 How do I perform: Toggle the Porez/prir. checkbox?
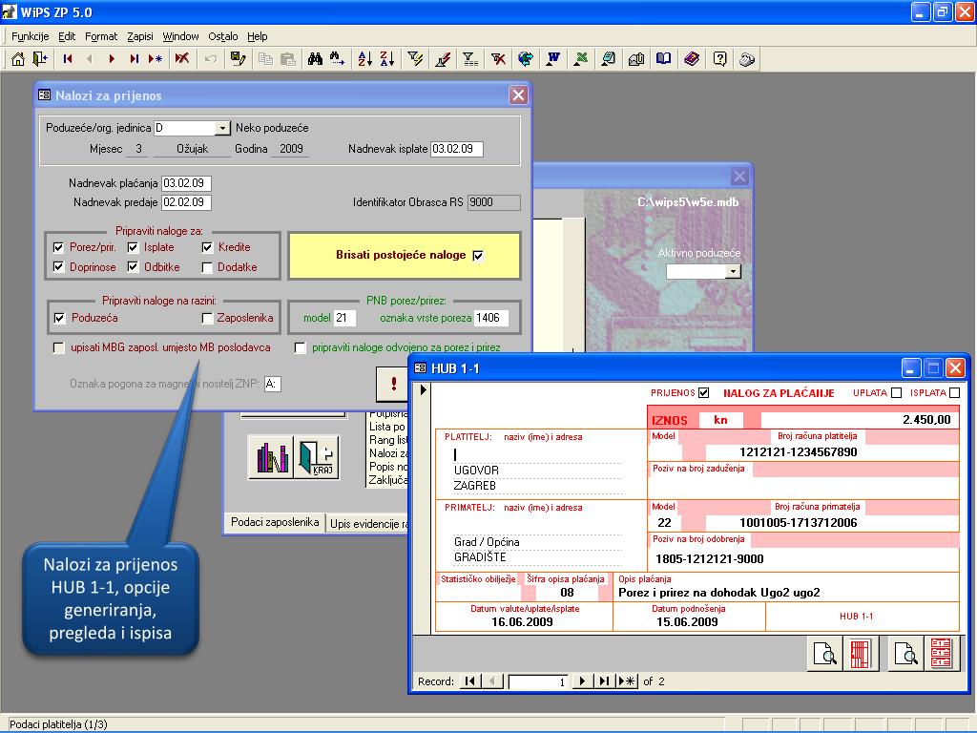tap(58, 247)
